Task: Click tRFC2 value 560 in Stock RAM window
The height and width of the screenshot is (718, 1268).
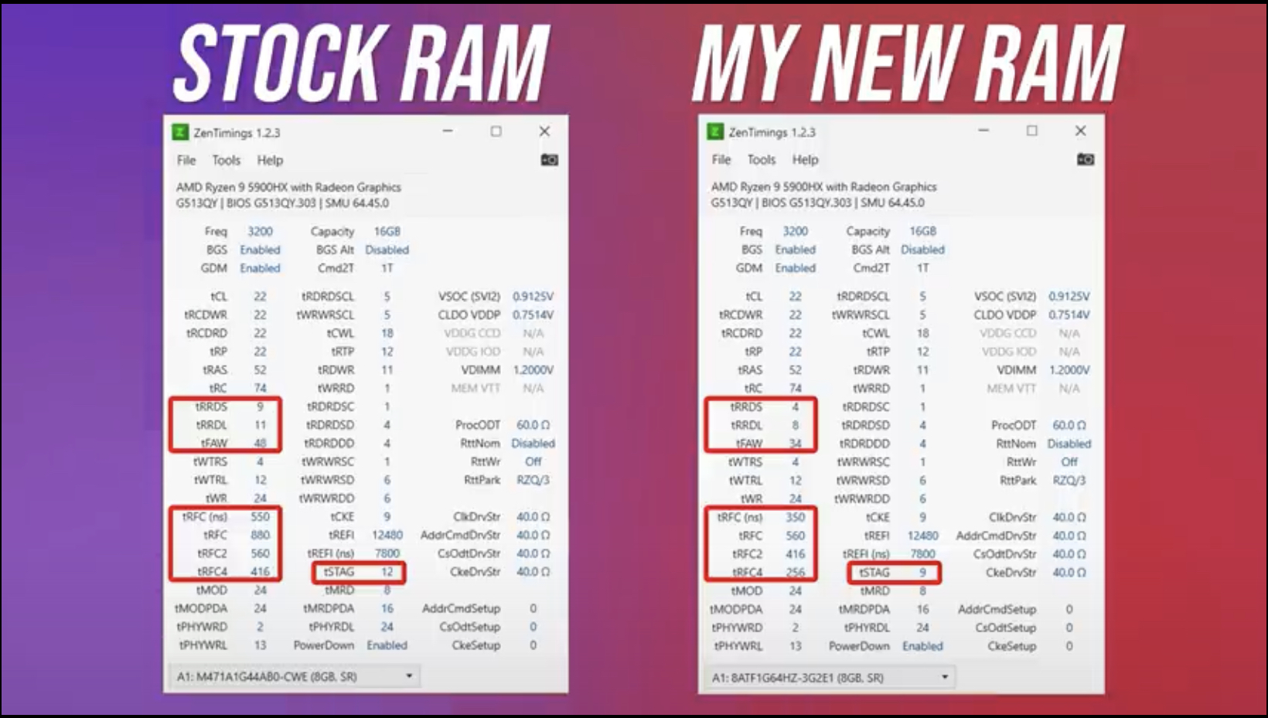Action: coord(260,553)
